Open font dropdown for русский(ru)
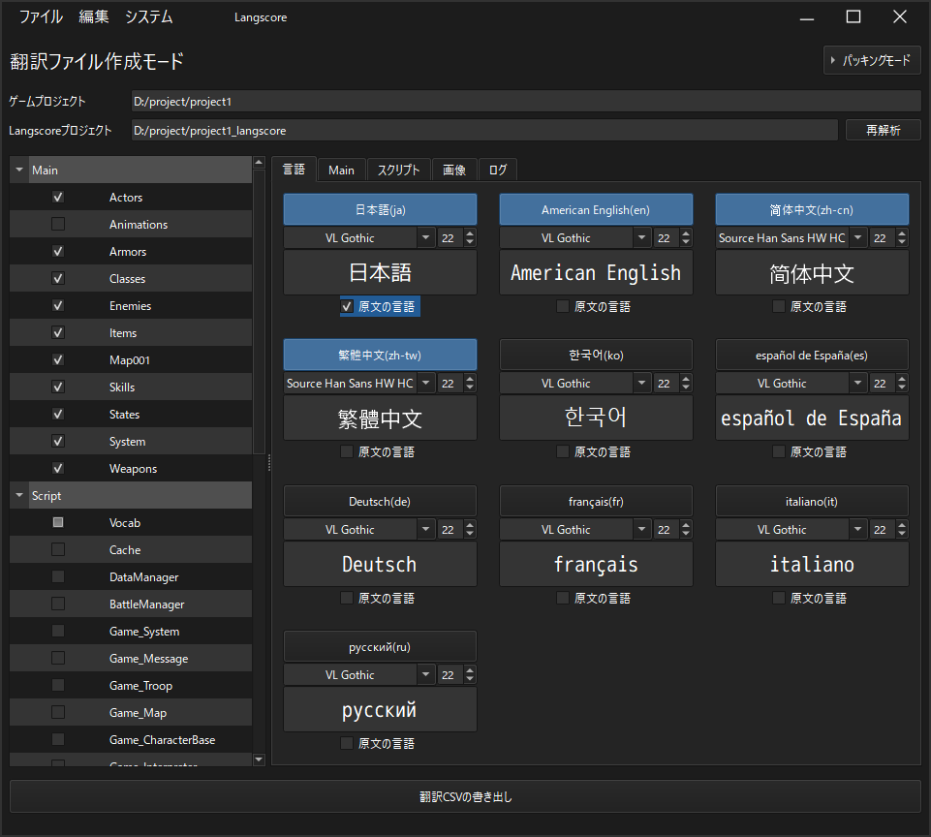Screen dimensions: 931x837 click(425, 674)
